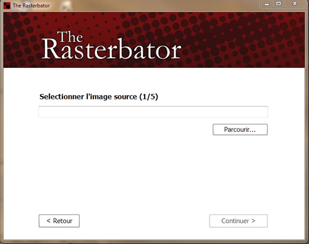
Task: Click the word The in the banner logo
Action: pos(70,37)
